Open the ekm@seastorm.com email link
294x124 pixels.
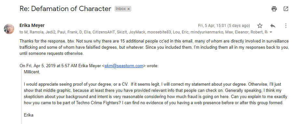[x=124, y=66]
